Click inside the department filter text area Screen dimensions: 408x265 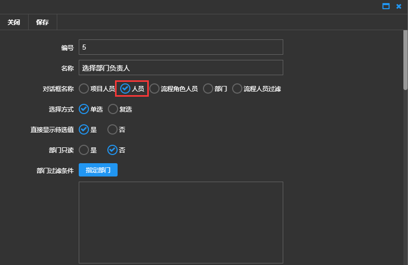pos(180,222)
